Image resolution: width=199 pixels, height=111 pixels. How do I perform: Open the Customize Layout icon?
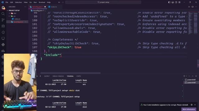pos(179,2)
